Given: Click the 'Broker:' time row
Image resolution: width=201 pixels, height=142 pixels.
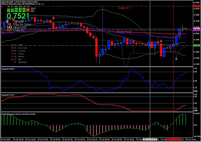Looking at the screenshot, I should pyautogui.click(x=18, y=56).
